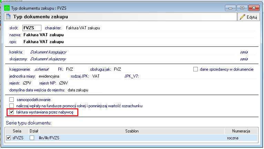The height and width of the screenshot is (149, 264).
Task: Enable the samoopodatkowanie checkbox
Action: (x=12, y=100)
